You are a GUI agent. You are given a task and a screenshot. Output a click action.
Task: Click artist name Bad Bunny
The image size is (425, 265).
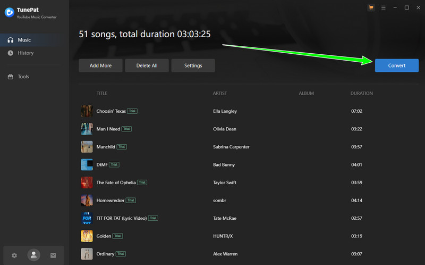(x=224, y=165)
